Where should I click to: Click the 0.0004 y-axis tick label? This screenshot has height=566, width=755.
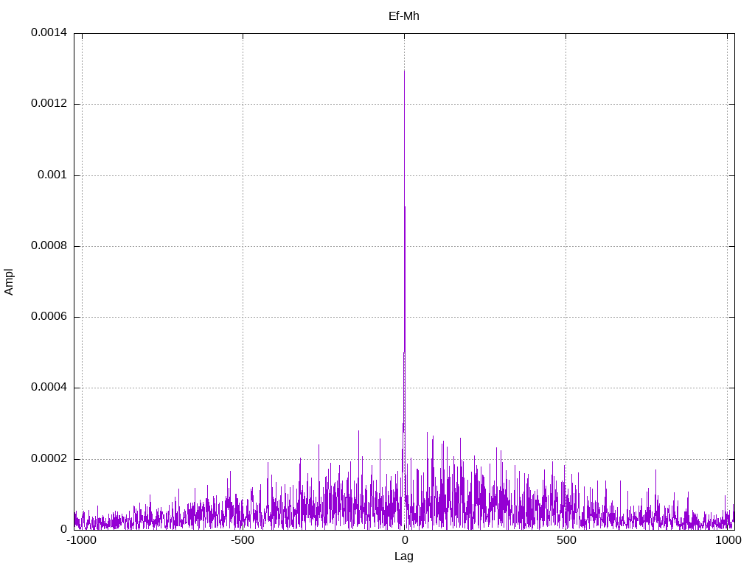point(49,388)
